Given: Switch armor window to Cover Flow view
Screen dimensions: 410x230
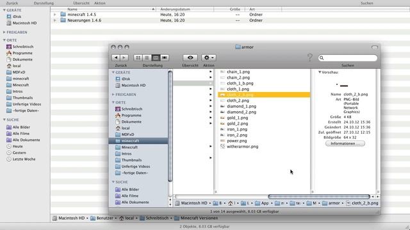Looking at the screenshot, I should pyautogui.click(x=165, y=57).
